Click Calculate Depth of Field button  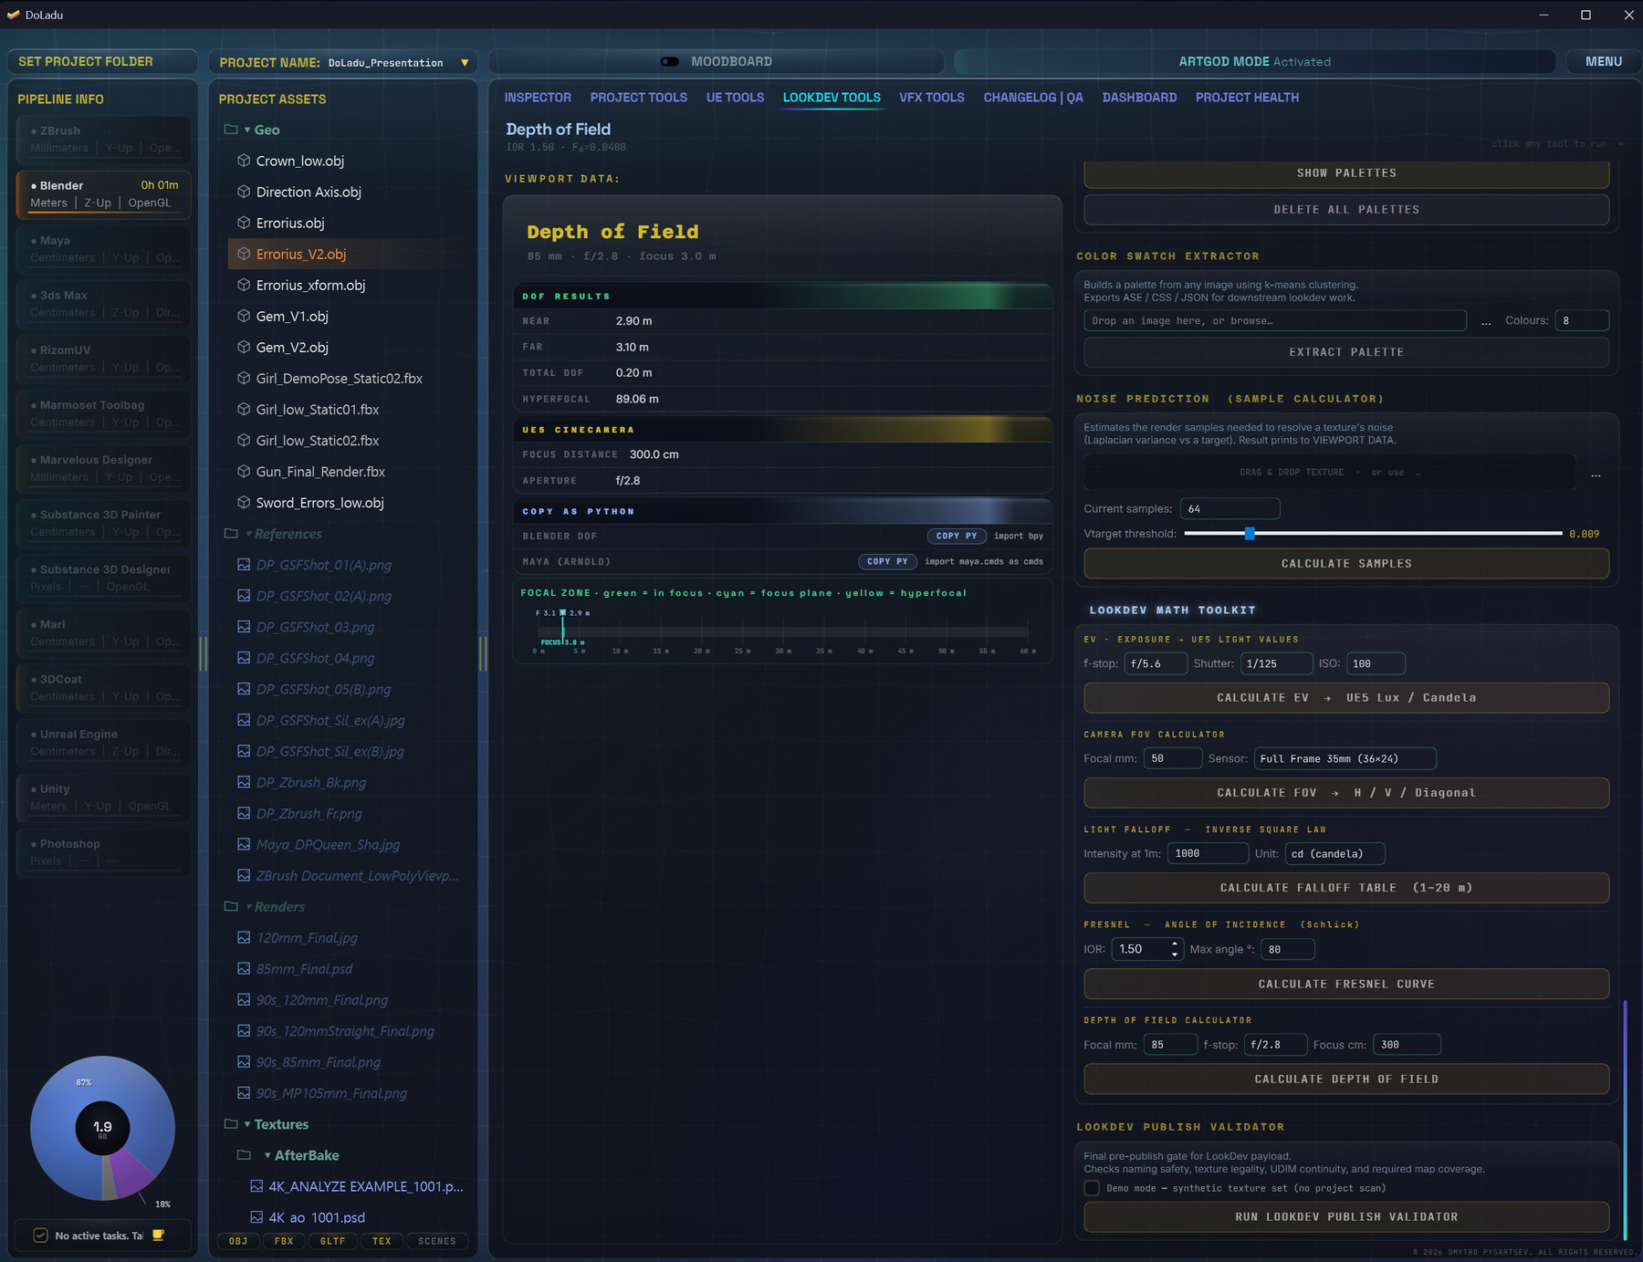tap(1346, 1079)
